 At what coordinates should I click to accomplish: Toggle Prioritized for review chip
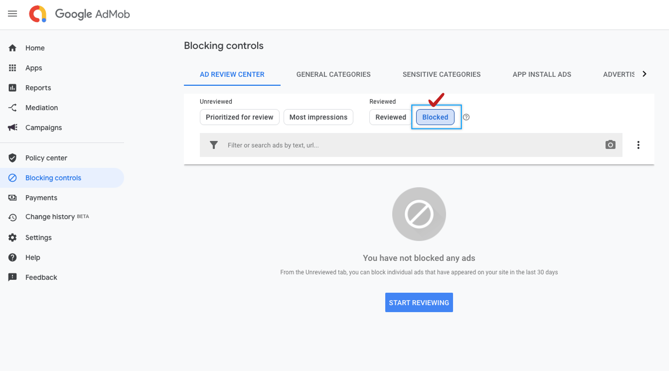click(x=239, y=117)
